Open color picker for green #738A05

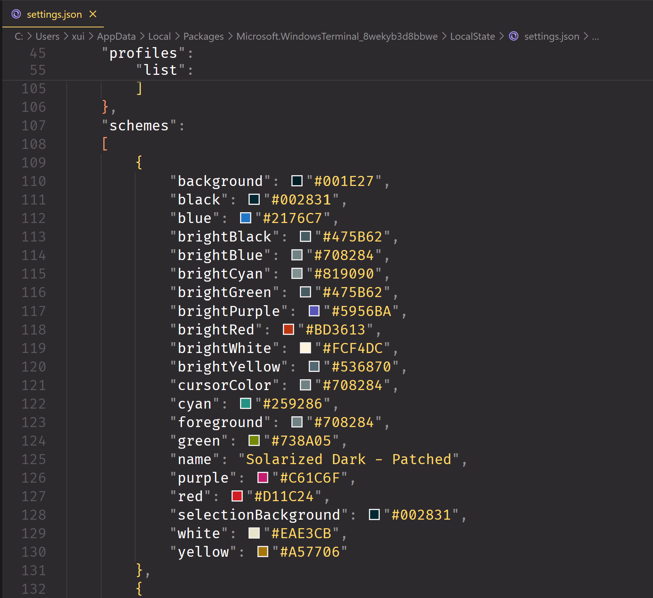point(254,441)
